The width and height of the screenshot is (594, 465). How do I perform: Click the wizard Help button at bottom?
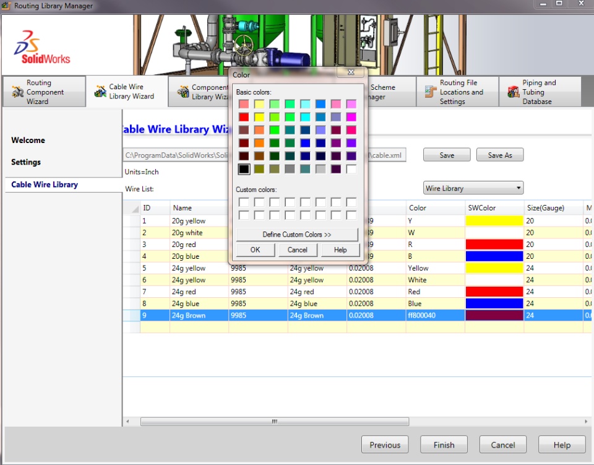pyautogui.click(x=562, y=445)
